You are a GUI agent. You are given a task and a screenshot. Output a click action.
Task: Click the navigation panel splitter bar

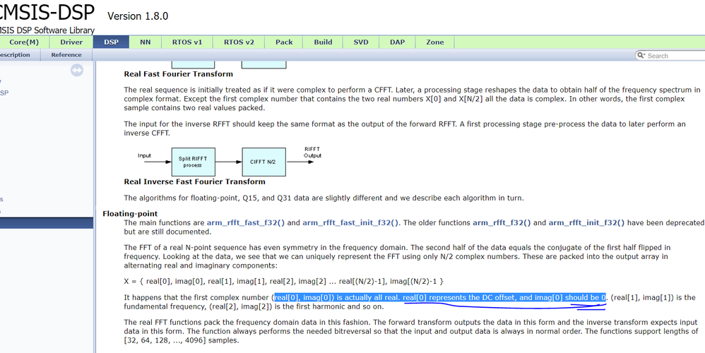95,207
